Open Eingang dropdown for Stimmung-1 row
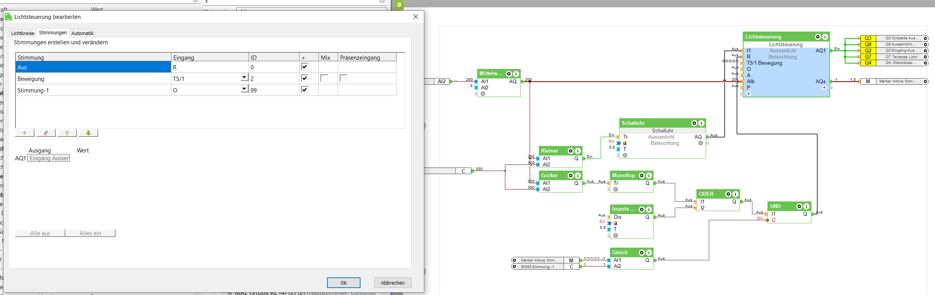 coord(244,89)
